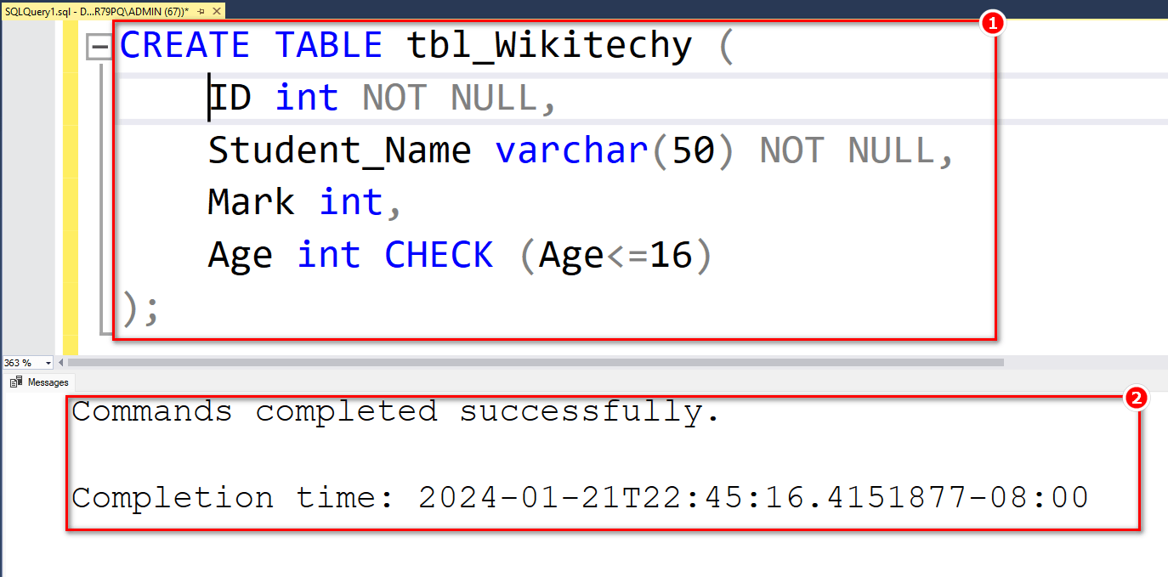Click the Mark column name

point(252,203)
